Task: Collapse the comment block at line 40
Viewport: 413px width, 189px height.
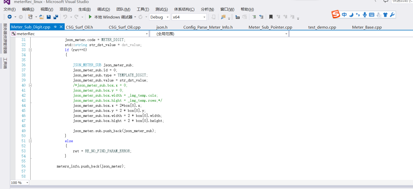Action: pos(30,85)
